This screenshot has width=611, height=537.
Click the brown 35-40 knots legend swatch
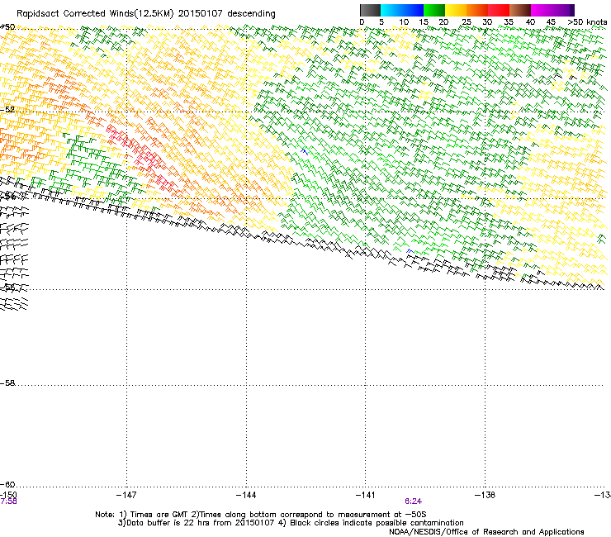(520, 10)
